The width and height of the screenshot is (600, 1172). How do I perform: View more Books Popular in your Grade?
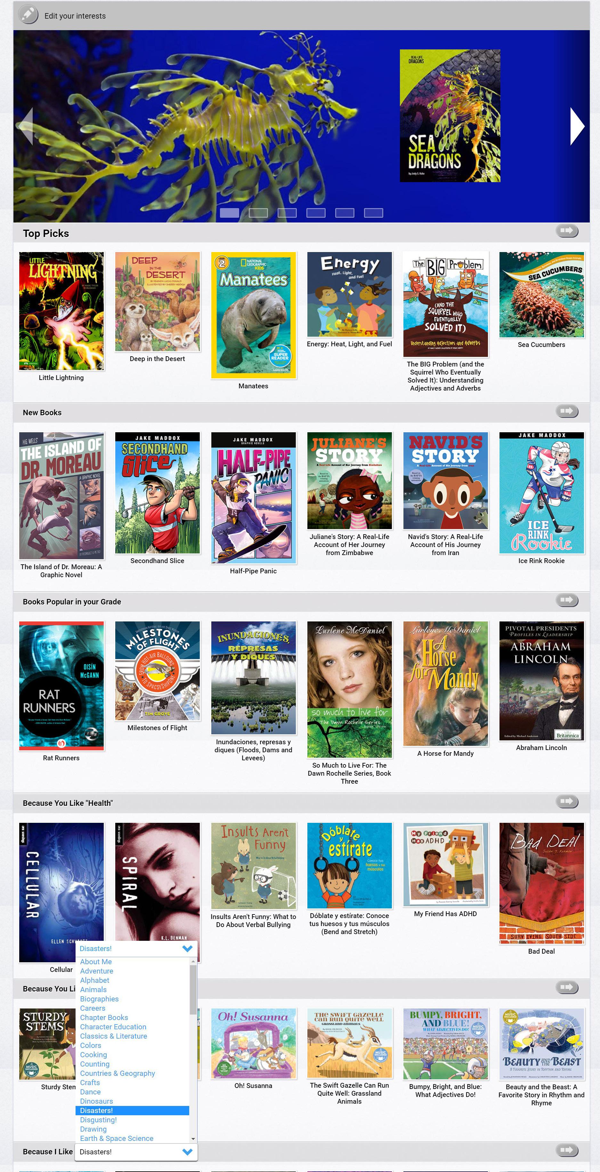coord(567,600)
